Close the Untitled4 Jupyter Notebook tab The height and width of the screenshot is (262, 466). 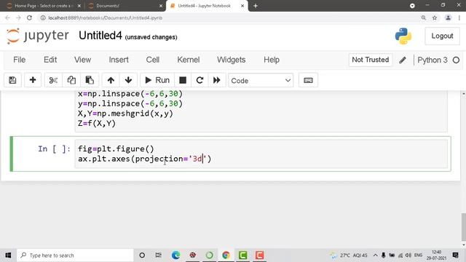click(x=242, y=6)
